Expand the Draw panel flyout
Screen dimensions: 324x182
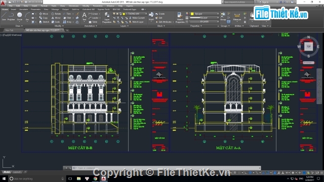pos(19,26)
